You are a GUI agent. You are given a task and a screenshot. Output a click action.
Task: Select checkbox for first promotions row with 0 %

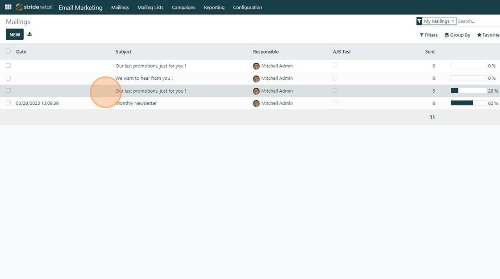tap(8, 65)
